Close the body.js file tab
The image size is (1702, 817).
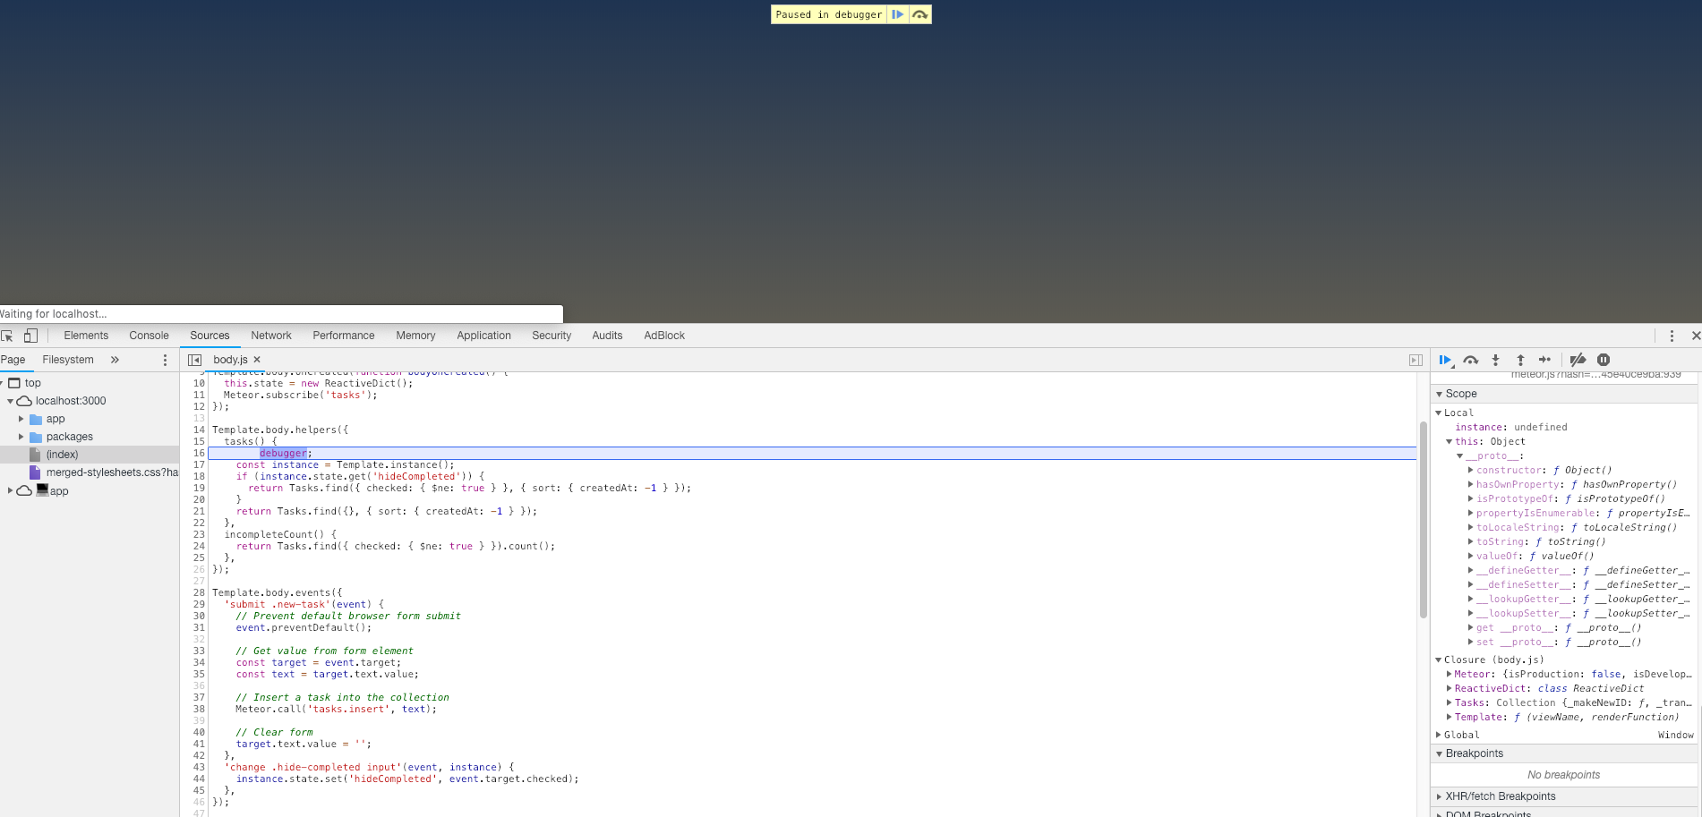tap(257, 360)
